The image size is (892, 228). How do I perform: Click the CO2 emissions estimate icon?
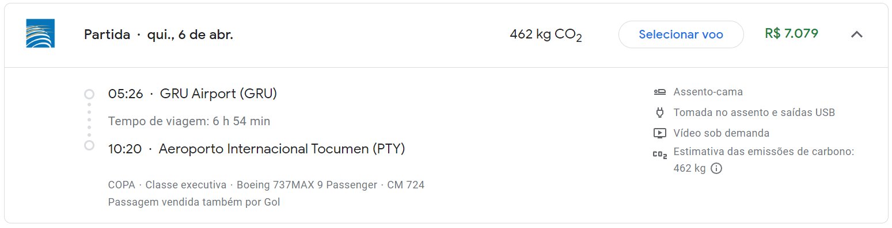point(659,154)
